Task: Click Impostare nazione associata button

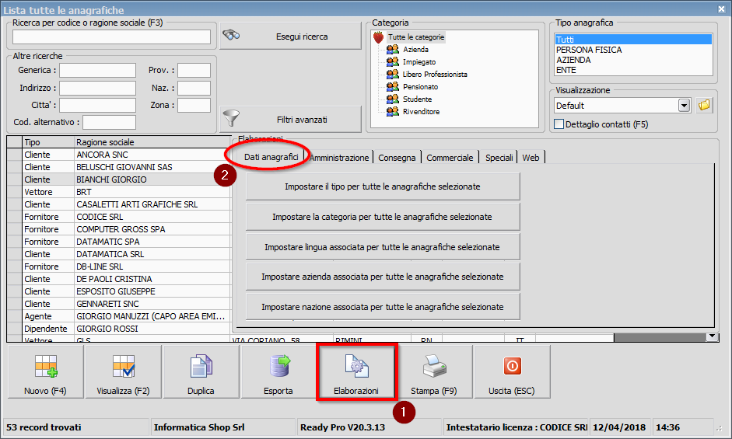Action: [x=383, y=307]
